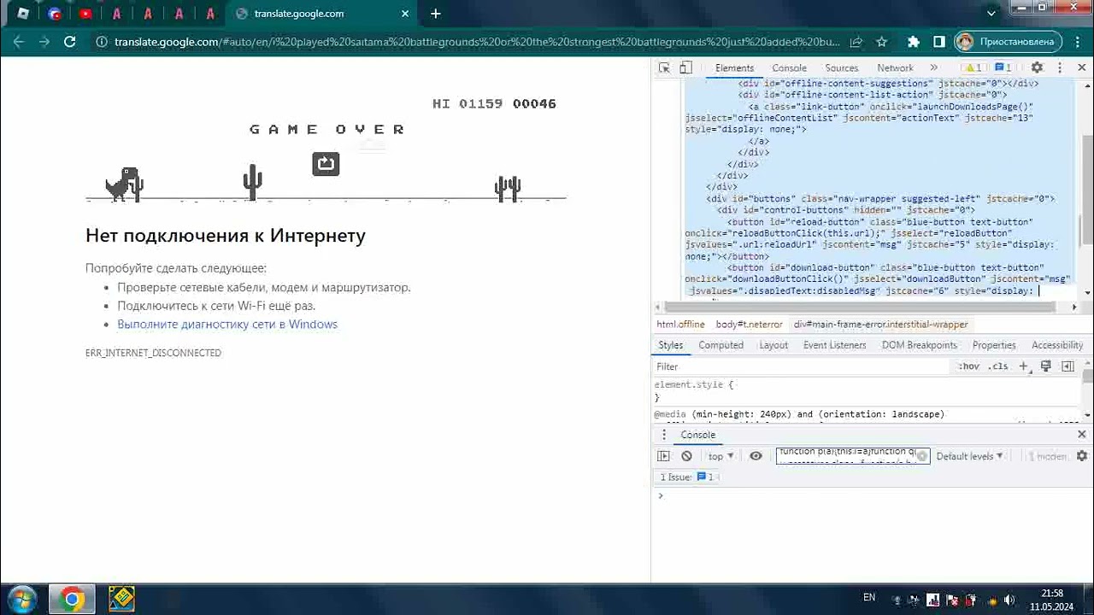Open the pinned tab left of YouTube

point(55,14)
